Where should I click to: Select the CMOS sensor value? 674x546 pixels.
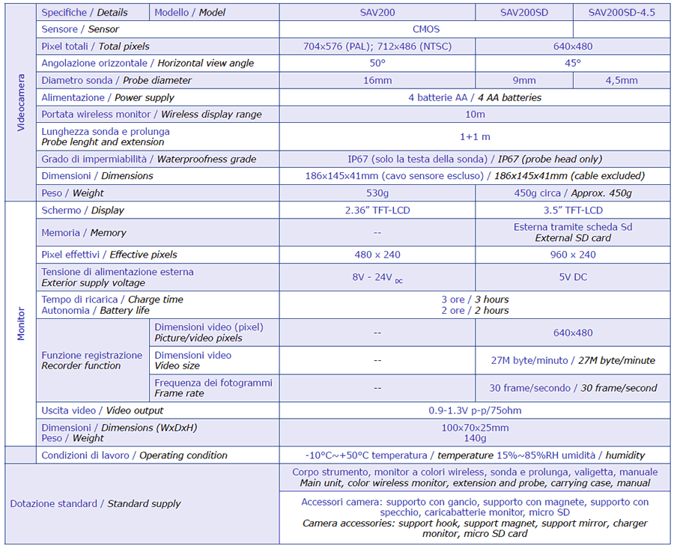tap(426, 29)
